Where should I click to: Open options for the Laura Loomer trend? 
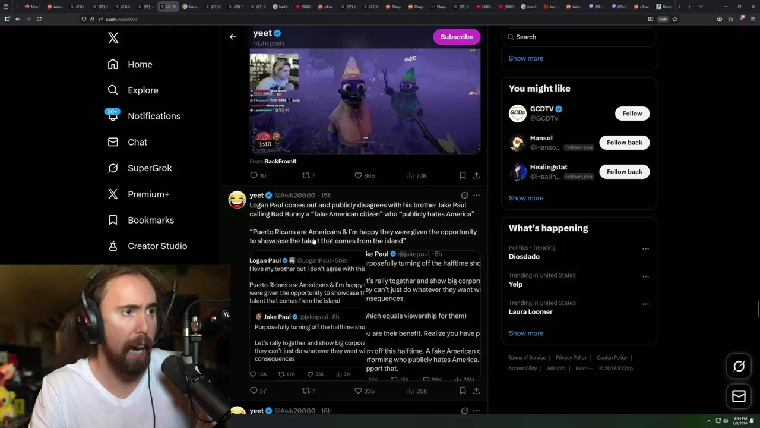645,304
